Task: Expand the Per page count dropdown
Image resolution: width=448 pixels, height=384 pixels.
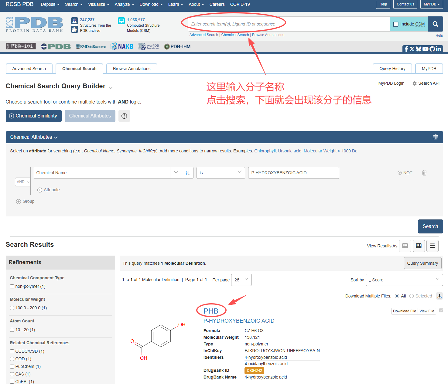Action: [x=241, y=280]
